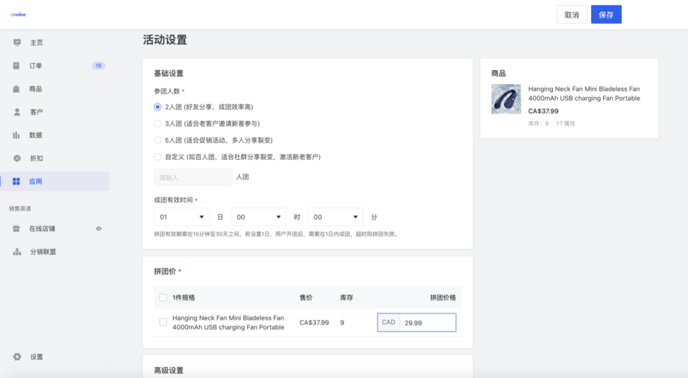Check the 1件规格 select-all checkbox
This screenshot has width=688, height=378.
pyautogui.click(x=163, y=298)
